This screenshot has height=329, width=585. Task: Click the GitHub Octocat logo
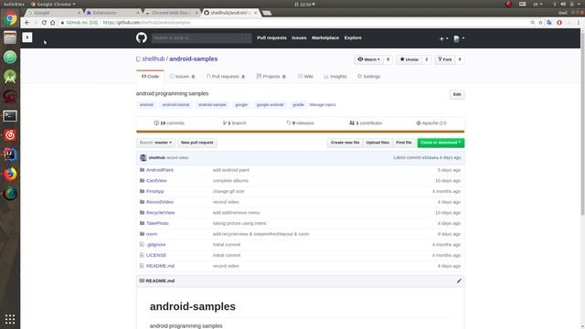[142, 37]
